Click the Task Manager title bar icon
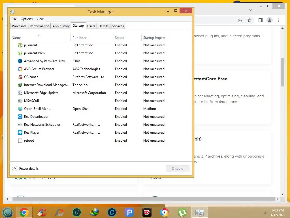The width and height of the screenshot is (290, 218). coord(12,12)
